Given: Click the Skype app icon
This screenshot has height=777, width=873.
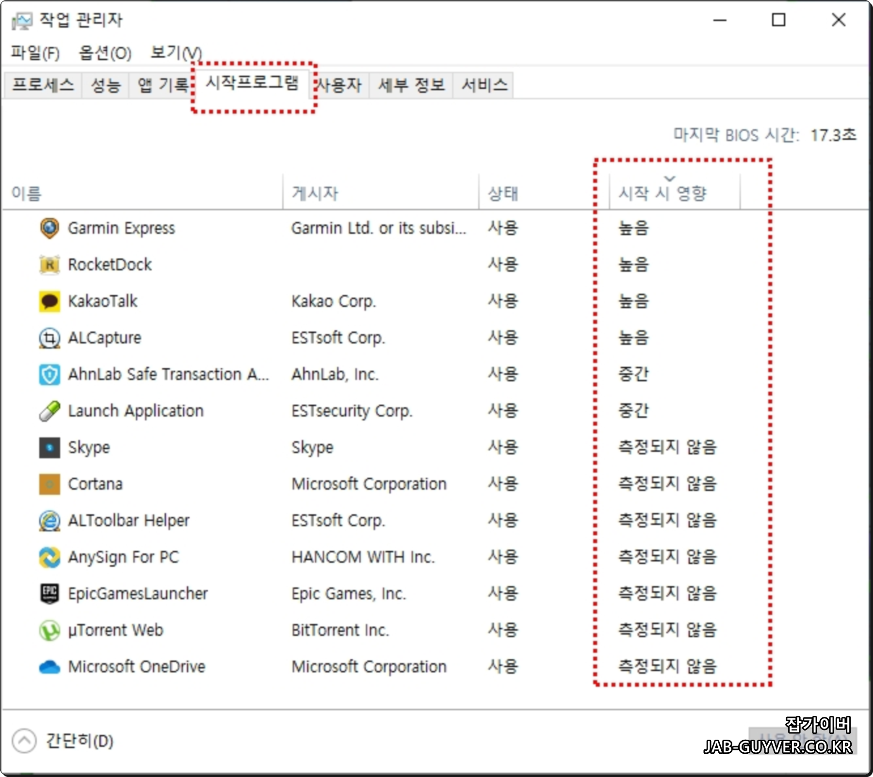Looking at the screenshot, I should (x=49, y=447).
